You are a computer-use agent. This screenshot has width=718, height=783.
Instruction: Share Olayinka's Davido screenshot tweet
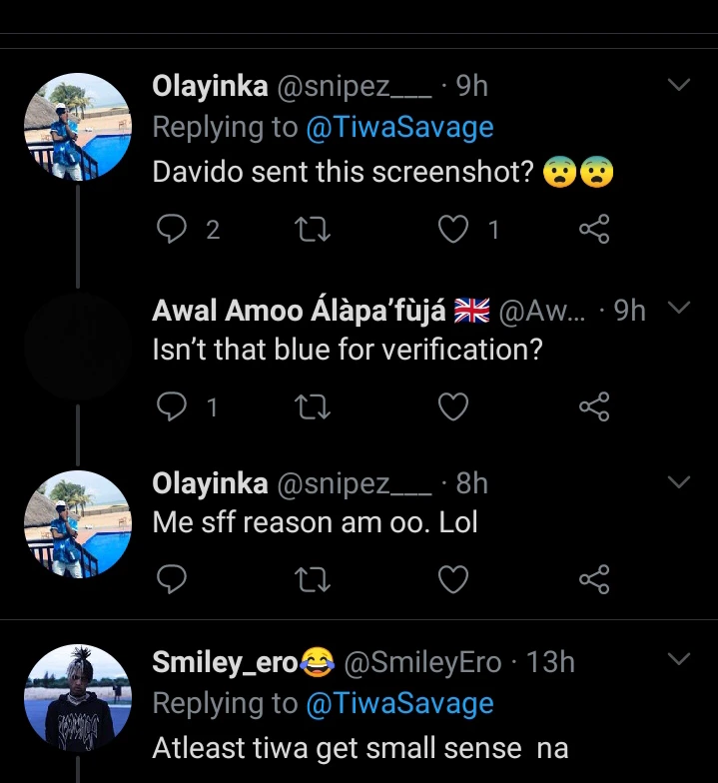pos(594,231)
